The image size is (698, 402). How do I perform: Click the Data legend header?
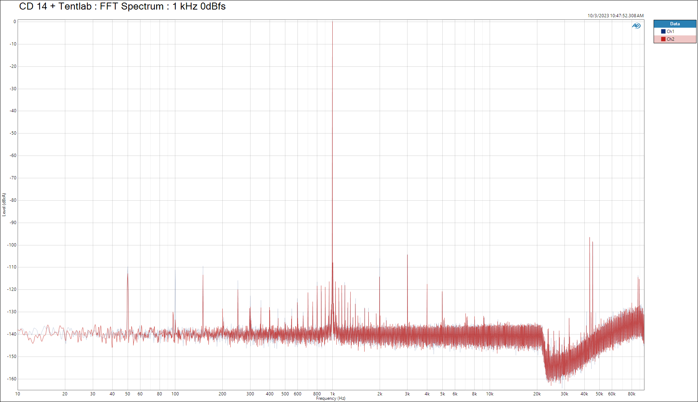pos(675,24)
